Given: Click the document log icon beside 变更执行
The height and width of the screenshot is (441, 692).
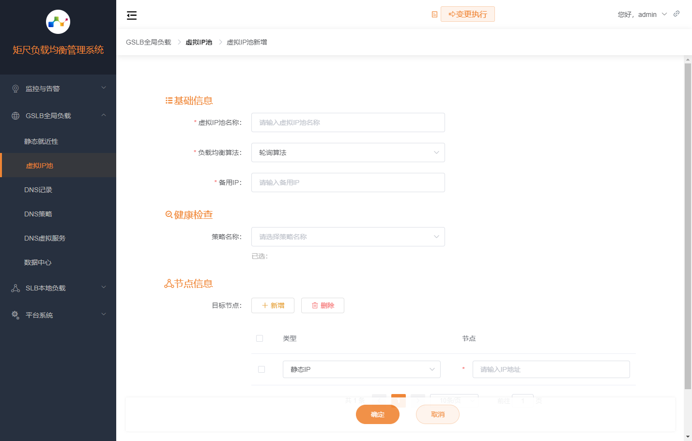Looking at the screenshot, I should (x=434, y=14).
